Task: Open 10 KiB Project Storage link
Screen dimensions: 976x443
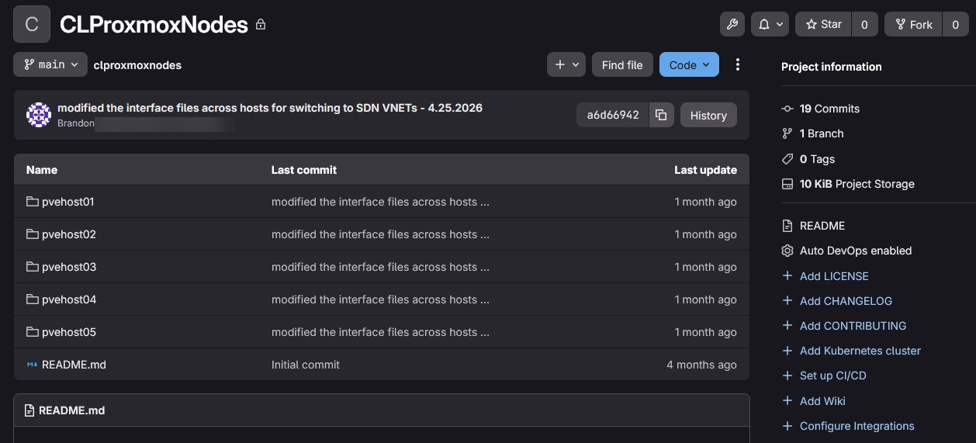Action: [857, 184]
